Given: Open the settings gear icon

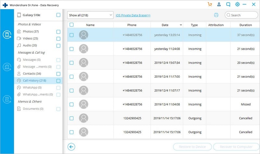Looking at the screenshot, I should pos(237,4).
